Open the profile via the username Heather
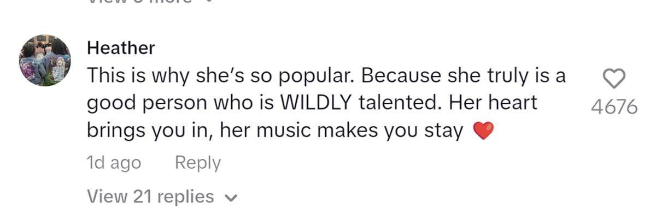 tap(121, 48)
